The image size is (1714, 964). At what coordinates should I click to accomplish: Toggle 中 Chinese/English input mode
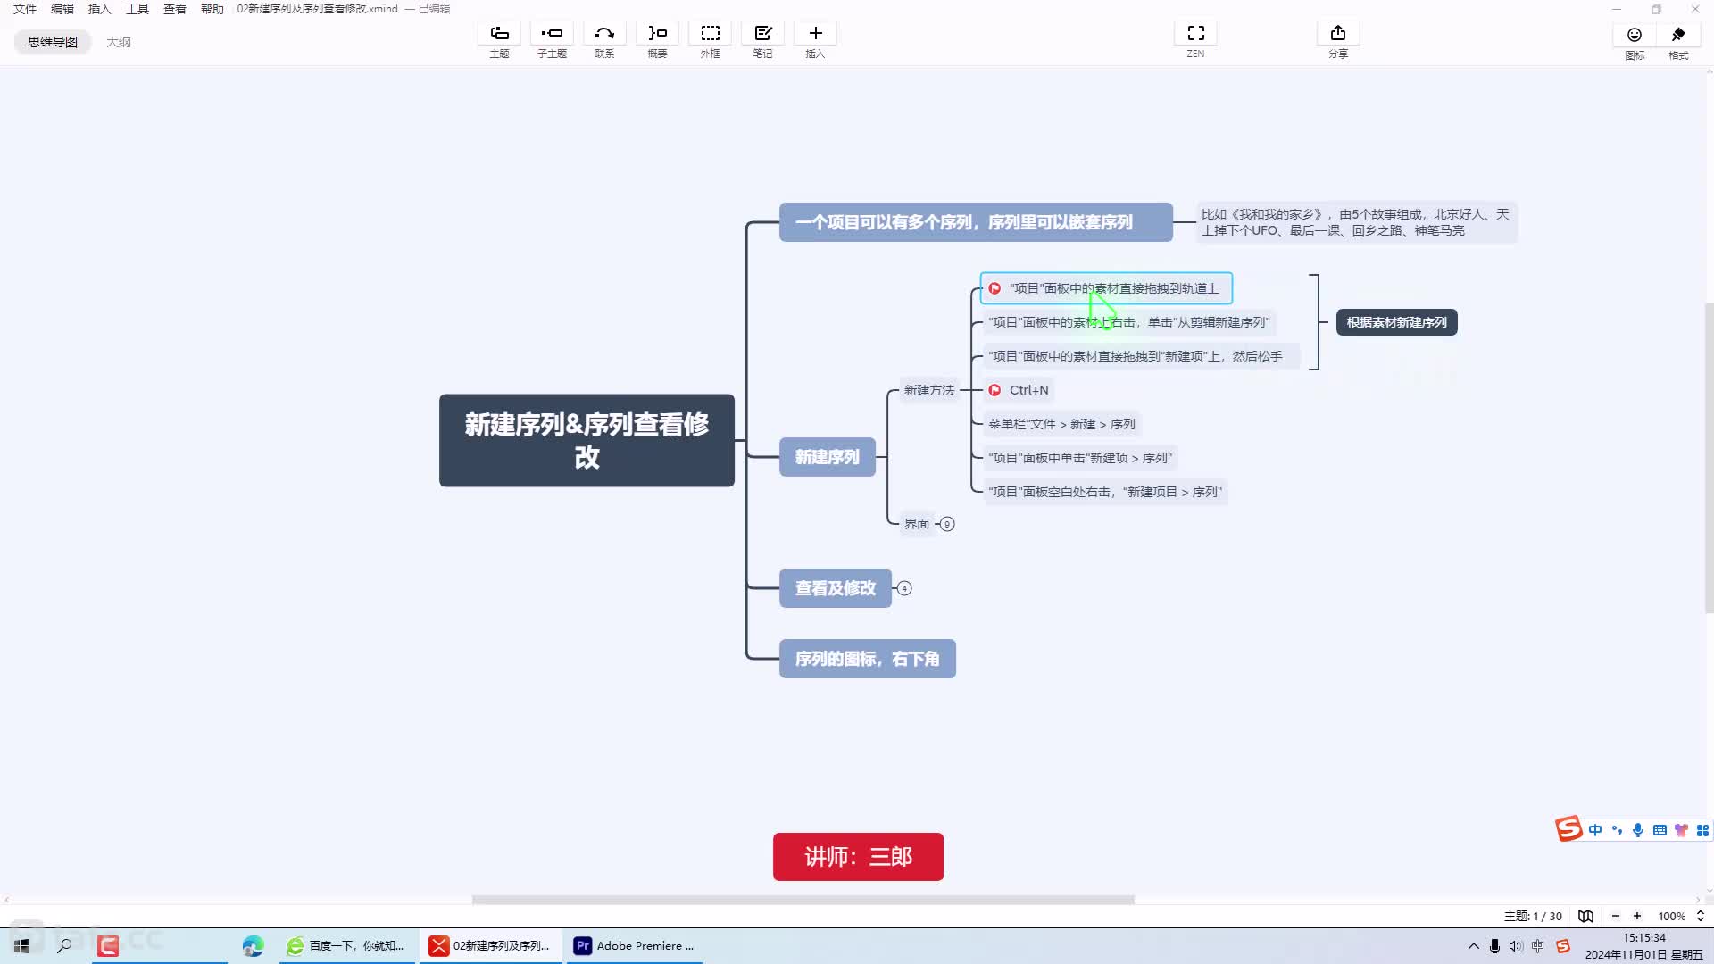[1594, 830]
